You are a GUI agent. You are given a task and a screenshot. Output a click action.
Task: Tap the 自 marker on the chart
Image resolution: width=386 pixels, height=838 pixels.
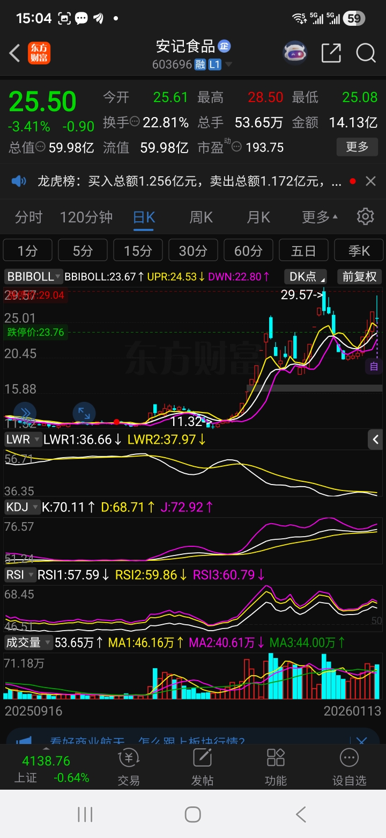point(374,367)
